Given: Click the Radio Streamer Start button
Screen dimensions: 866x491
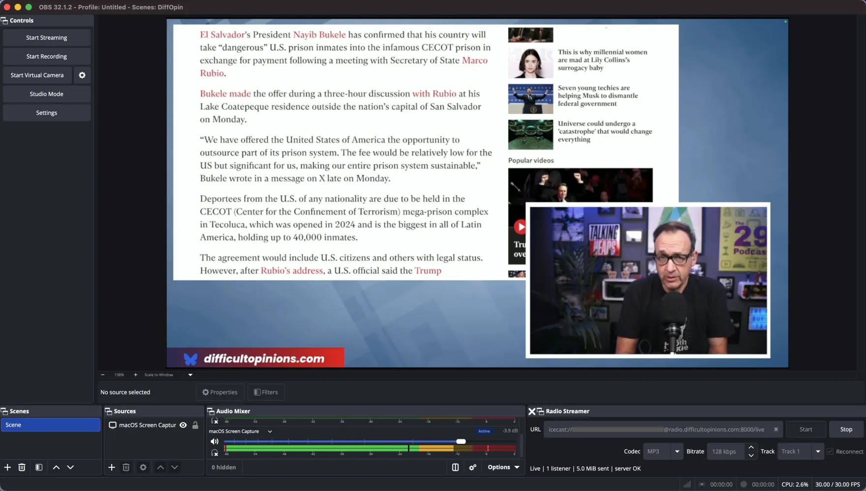Looking at the screenshot, I should coord(806,430).
